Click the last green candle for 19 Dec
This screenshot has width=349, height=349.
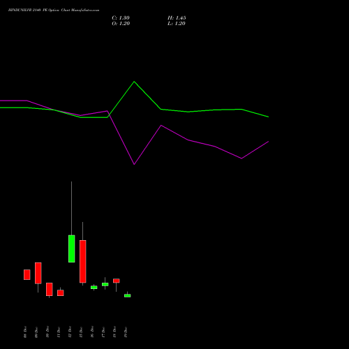128,296
